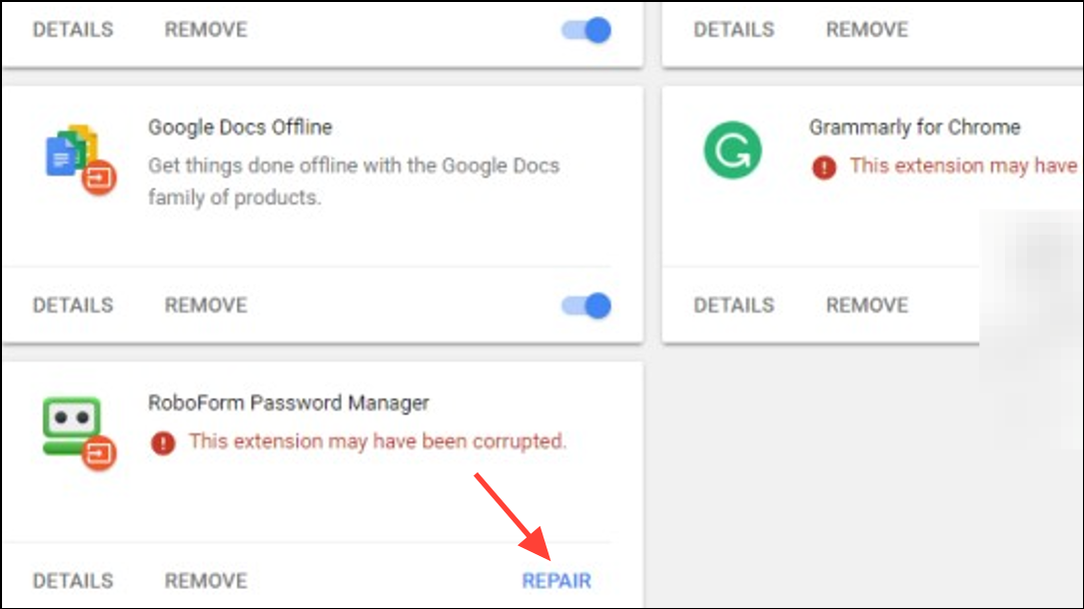Select the RoboForm Password Manager title text
Viewport: 1084px width, 609px height.
(289, 402)
